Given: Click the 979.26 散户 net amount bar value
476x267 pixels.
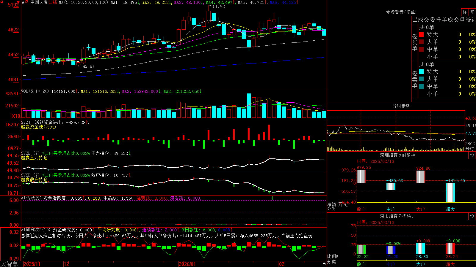Looking at the screenshot, I should [364, 168].
